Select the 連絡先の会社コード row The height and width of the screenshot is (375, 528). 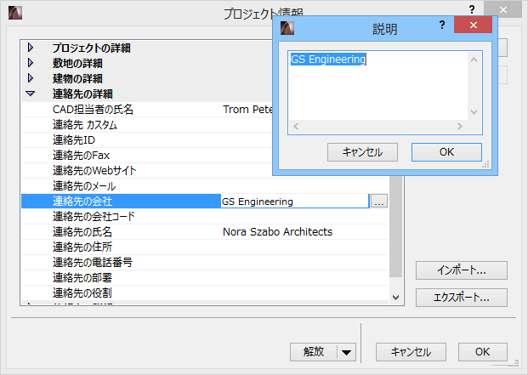click(x=205, y=217)
